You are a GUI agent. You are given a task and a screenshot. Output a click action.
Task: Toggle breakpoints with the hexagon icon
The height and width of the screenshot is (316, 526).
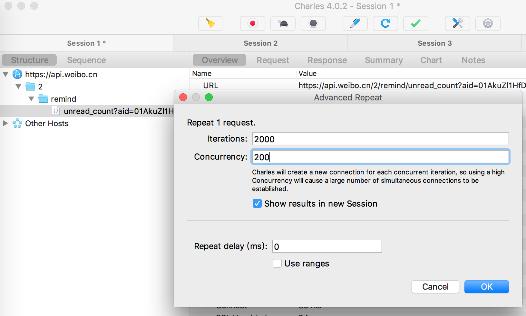click(313, 23)
